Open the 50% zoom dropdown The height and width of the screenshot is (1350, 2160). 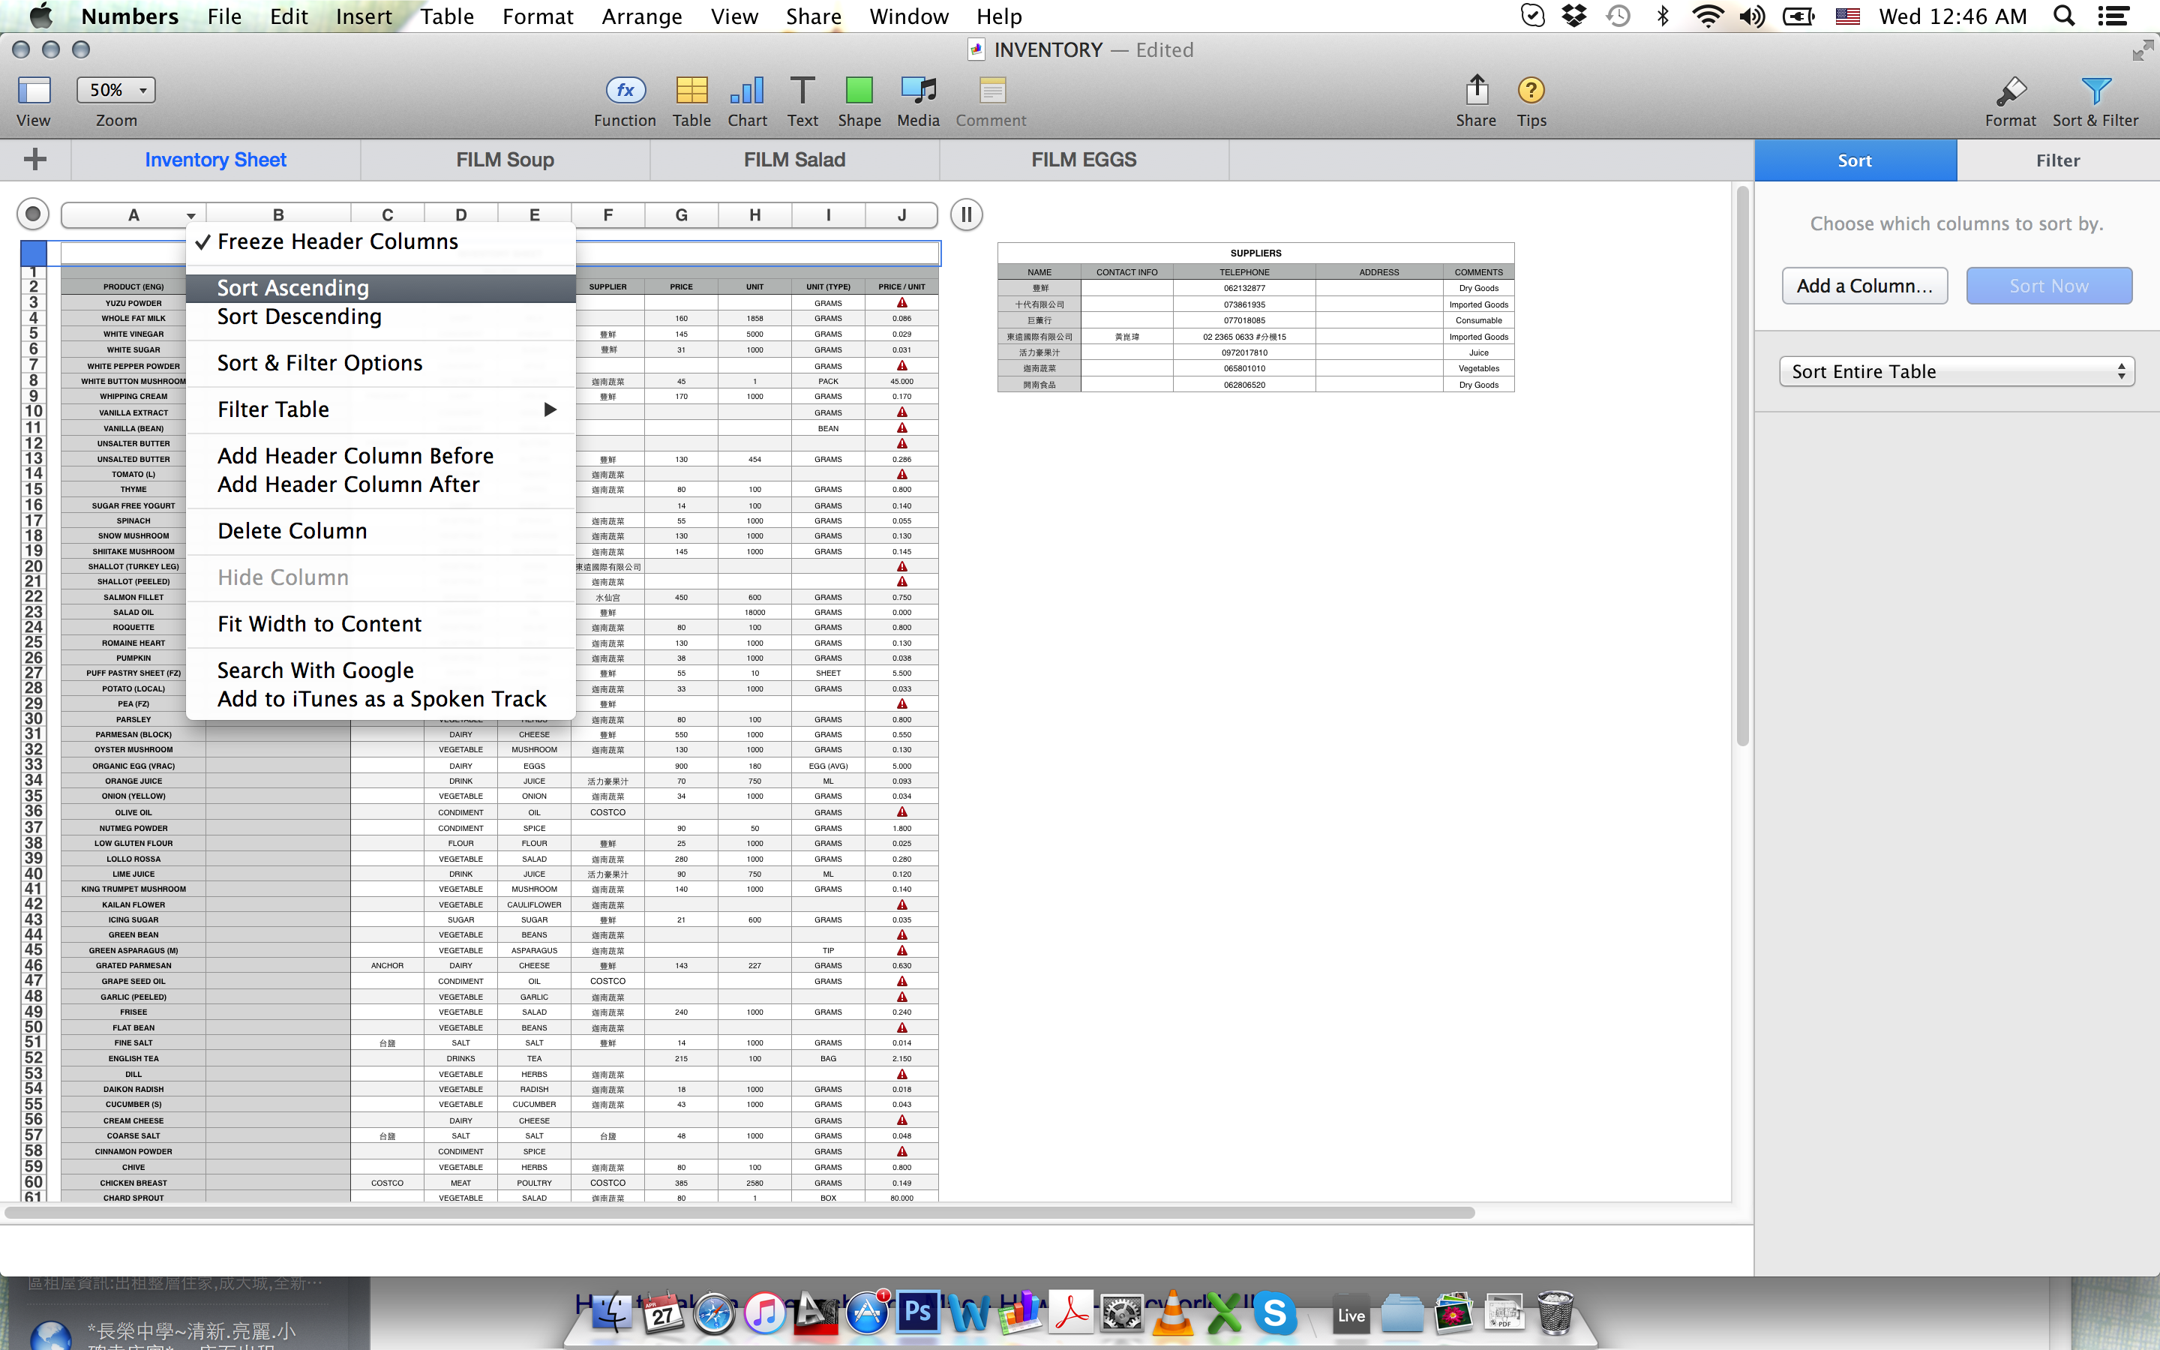(117, 90)
